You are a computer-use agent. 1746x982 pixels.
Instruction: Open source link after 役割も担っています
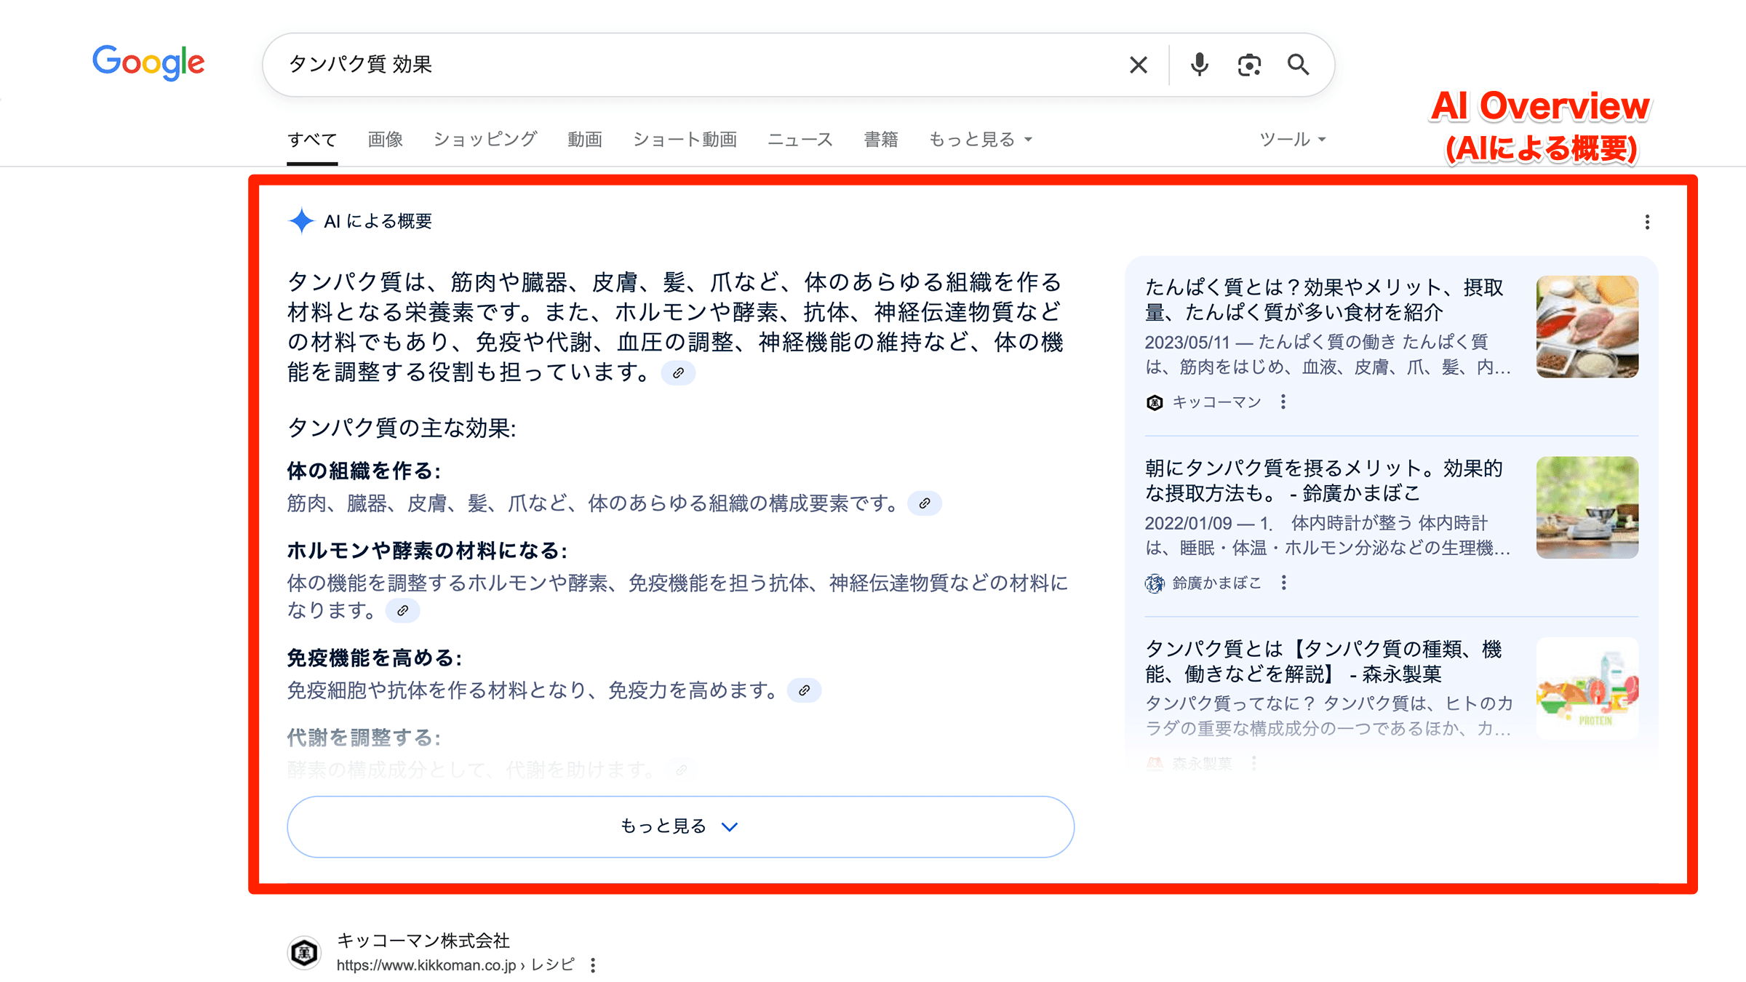[x=678, y=373]
